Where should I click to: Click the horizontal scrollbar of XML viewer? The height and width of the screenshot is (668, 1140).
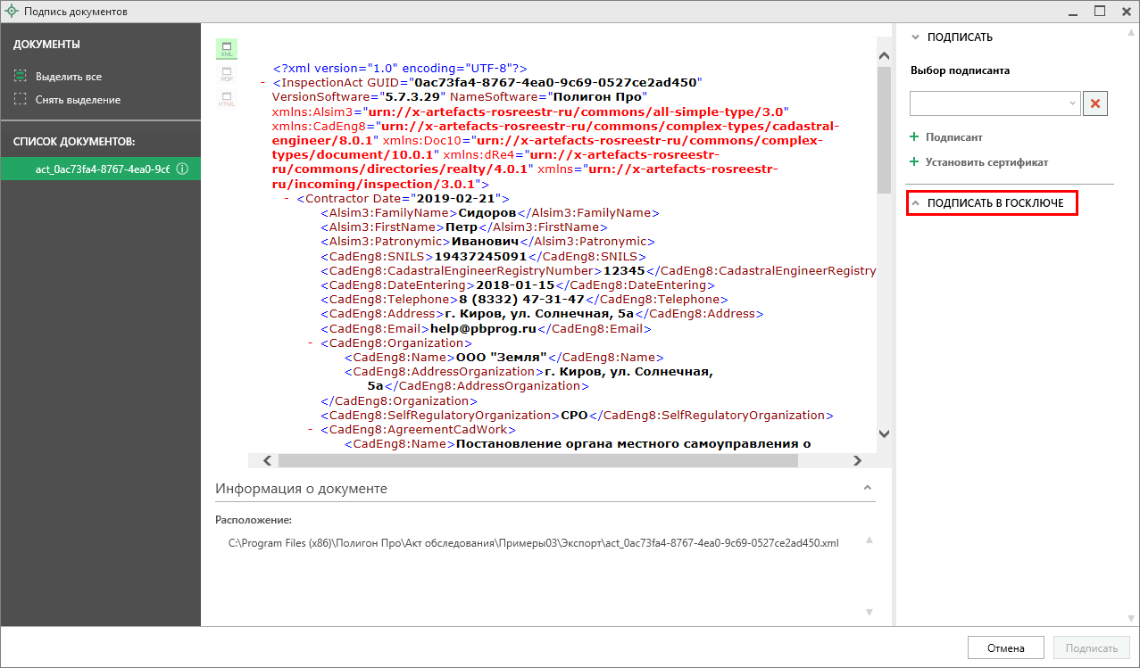click(x=536, y=461)
